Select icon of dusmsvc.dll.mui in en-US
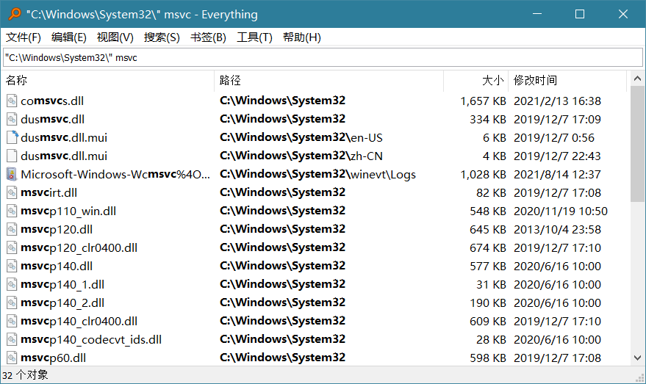 tap(12, 137)
